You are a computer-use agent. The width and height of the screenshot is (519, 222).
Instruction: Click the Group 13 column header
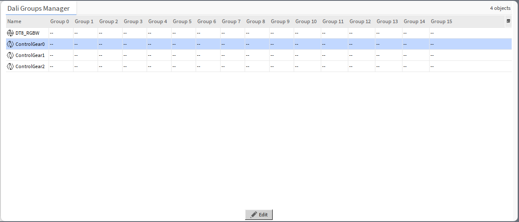tap(389, 21)
